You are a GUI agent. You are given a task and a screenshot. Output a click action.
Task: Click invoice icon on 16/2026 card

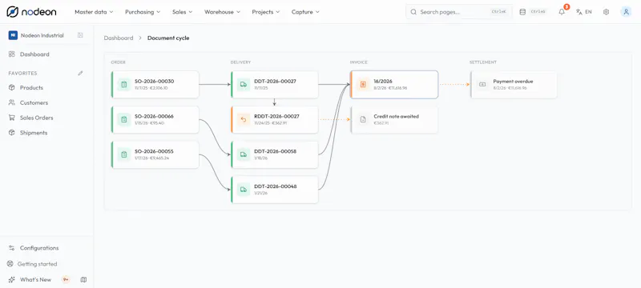coord(363,85)
